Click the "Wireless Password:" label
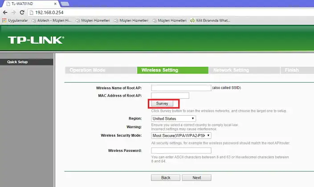This screenshot has width=314, height=187. click(125, 150)
